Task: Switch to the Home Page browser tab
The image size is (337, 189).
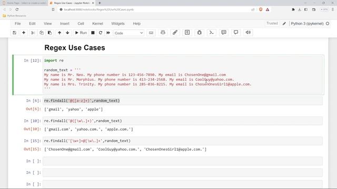Action: (x=24, y=3)
